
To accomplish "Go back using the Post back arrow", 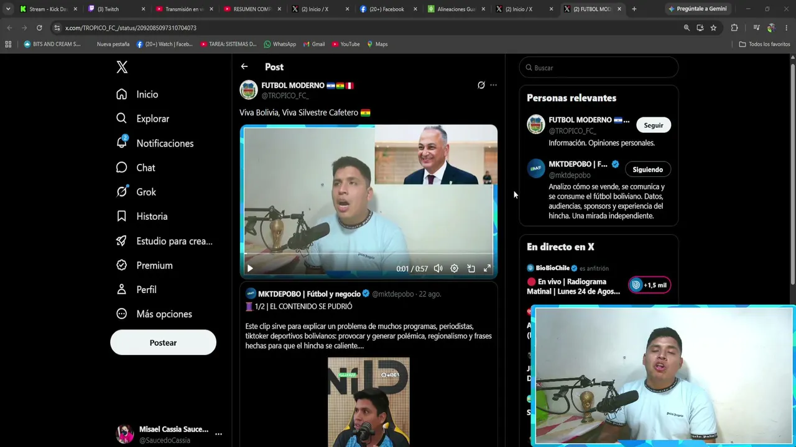I will (244, 66).
